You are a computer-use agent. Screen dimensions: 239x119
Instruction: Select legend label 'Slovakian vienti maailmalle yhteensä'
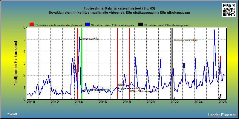[x=59, y=25]
